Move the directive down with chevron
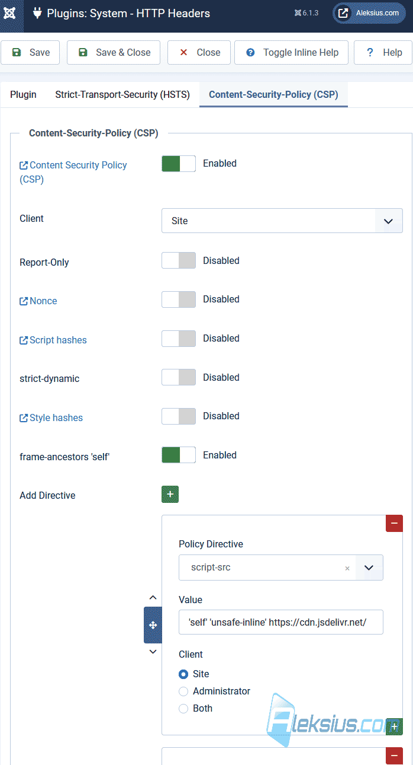413x765 pixels. (153, 652)
